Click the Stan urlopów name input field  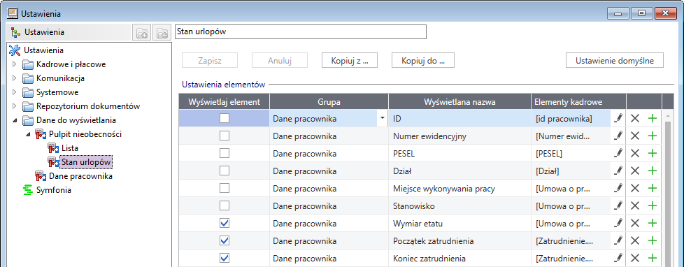tap(301, 32)
